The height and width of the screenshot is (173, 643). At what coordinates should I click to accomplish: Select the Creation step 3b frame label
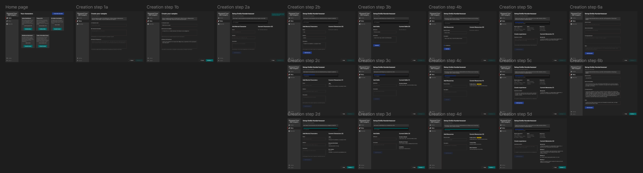(x=374, y=7)
